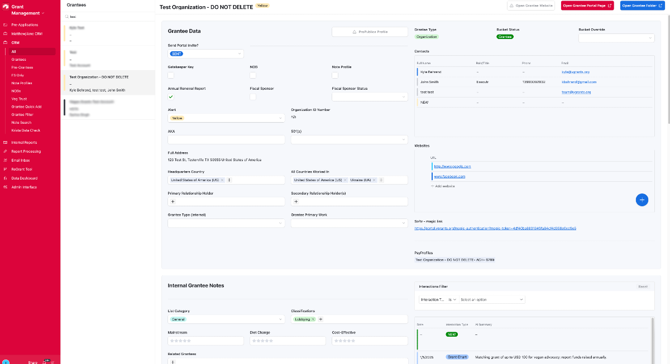Select Note Profiles in CRM sidebar
The height and width of the screenshot is (364, 670).
coord(22,83)
